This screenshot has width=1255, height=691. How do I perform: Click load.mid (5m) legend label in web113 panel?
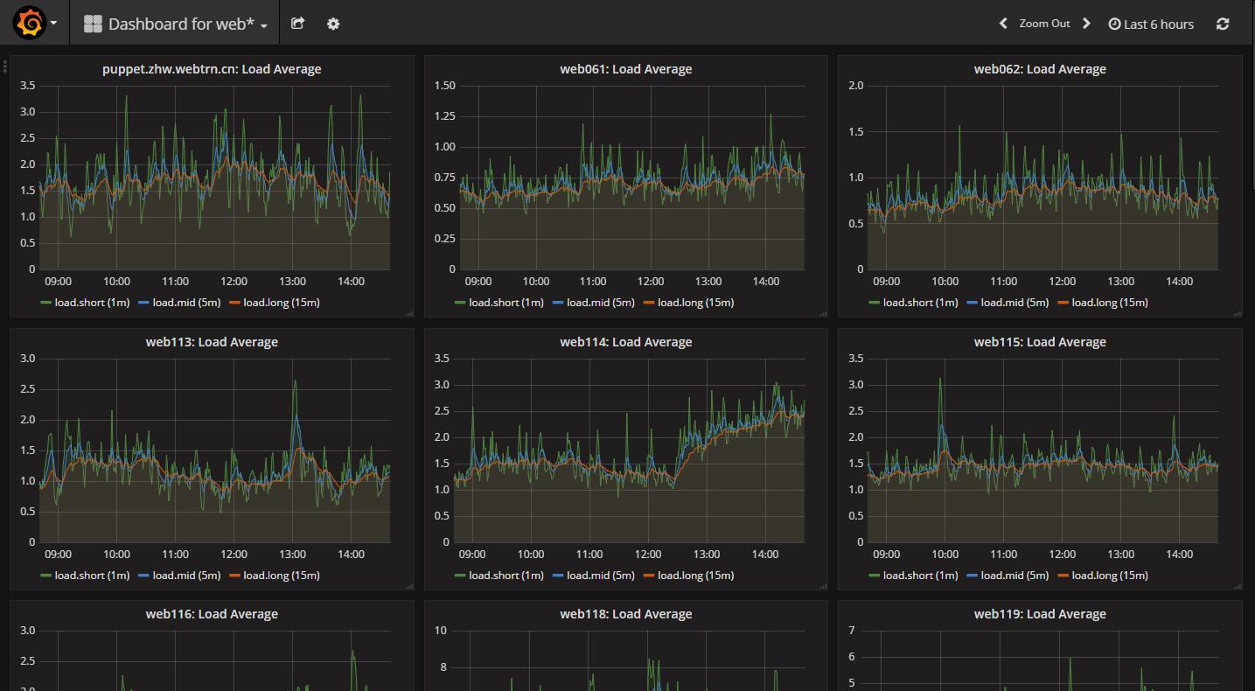(x=187, y=576)
